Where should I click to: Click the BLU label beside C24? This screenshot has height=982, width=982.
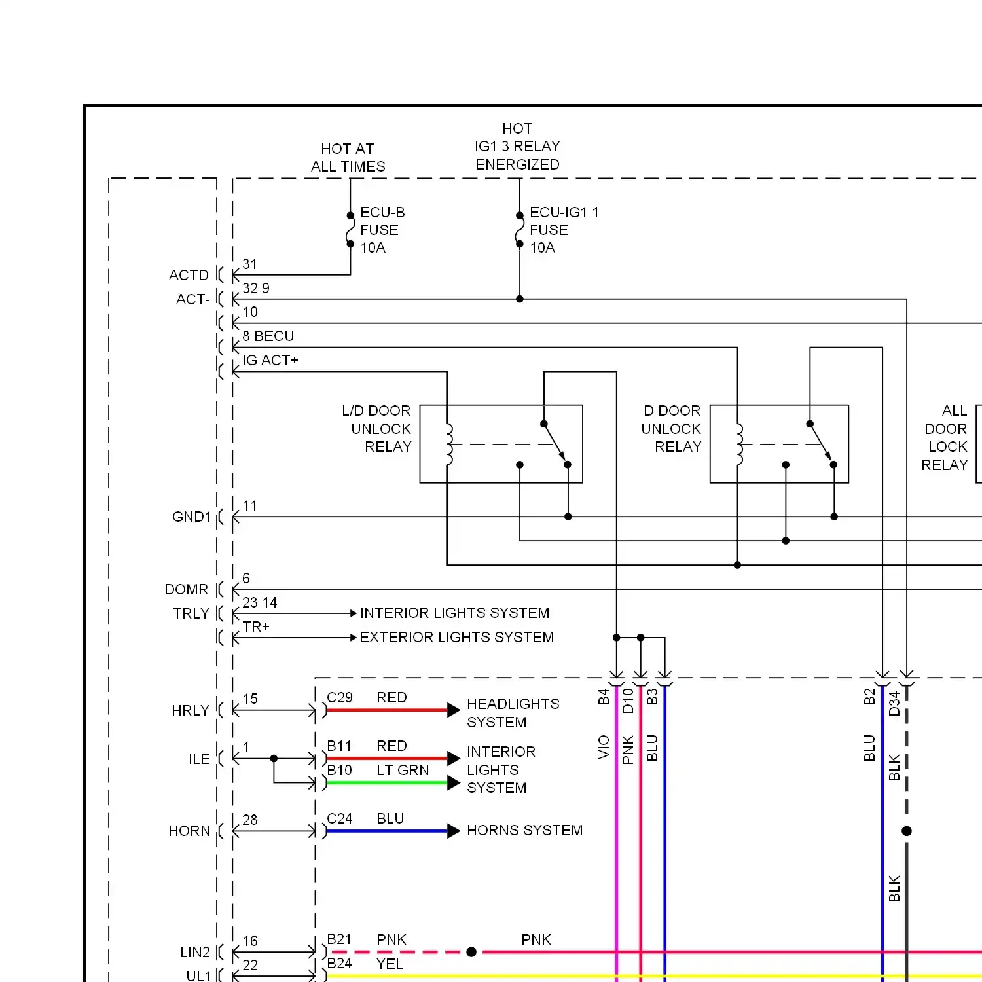click(x=390, y=819)
